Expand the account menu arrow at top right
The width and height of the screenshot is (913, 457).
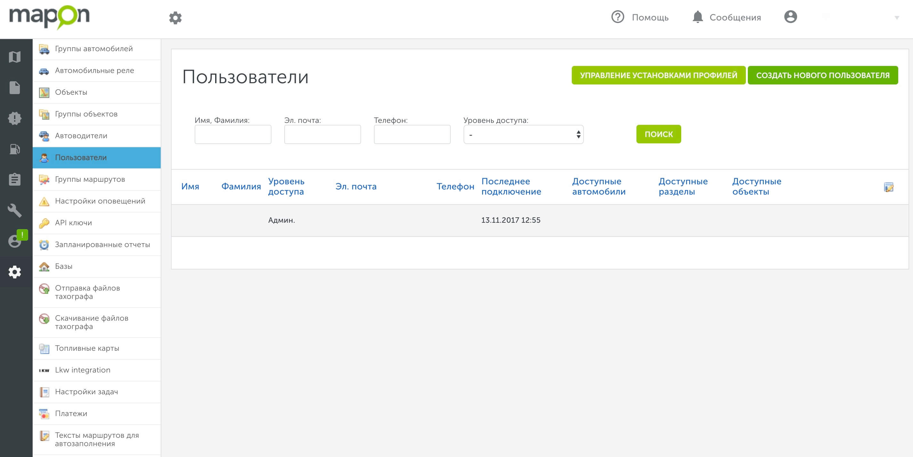tap(897, 18)
